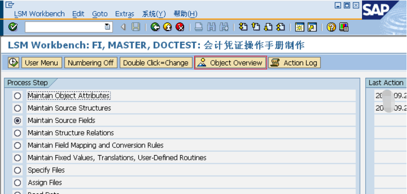
Task: Jump to the Last Page icon
Action: coord(281,27)
